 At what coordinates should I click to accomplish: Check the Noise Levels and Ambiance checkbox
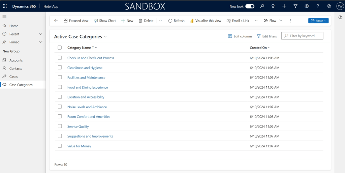[60, 107]
